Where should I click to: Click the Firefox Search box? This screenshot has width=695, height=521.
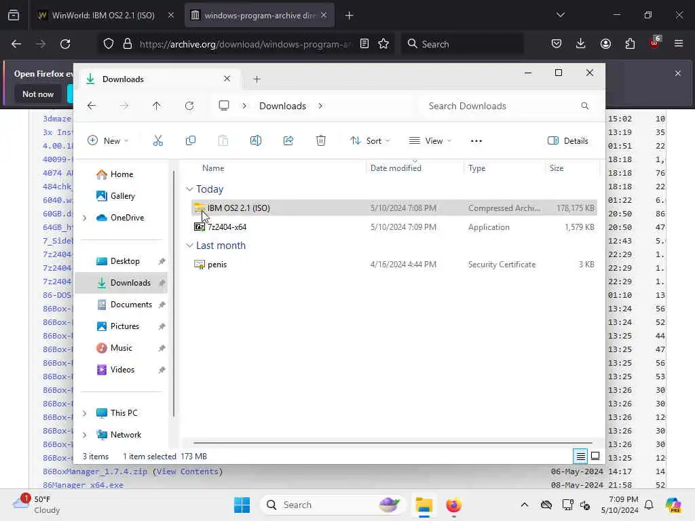point(462,44)
